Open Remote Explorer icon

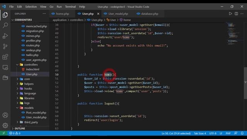[5, 68]
